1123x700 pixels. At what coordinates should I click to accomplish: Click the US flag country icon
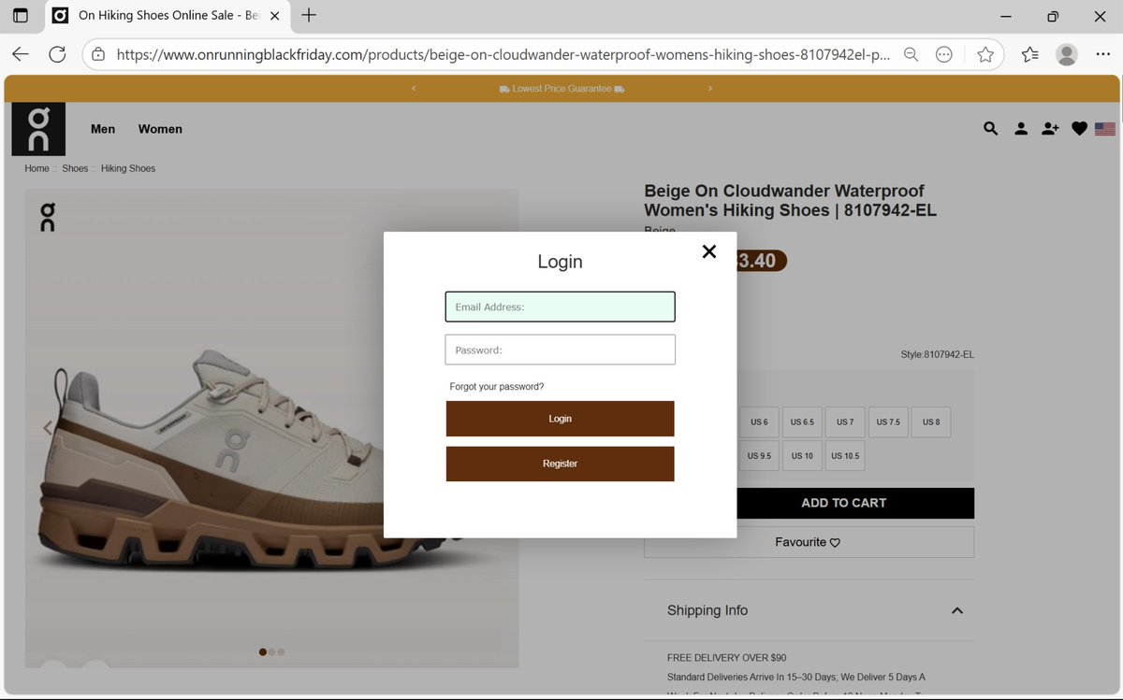click(1105, 129)
